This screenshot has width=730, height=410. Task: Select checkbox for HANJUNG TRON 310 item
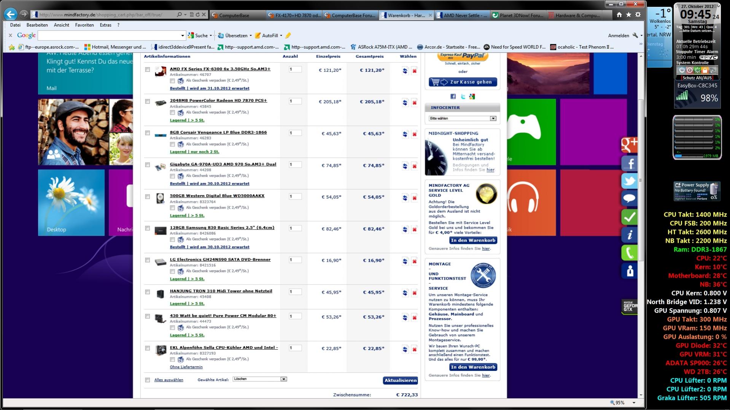(148, 292)
